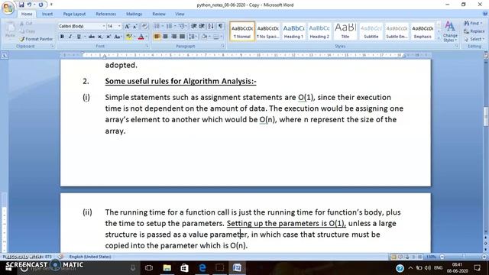The image size is (489, 275).
Task: Shrink the font size
Action: (x=135, y=26)
